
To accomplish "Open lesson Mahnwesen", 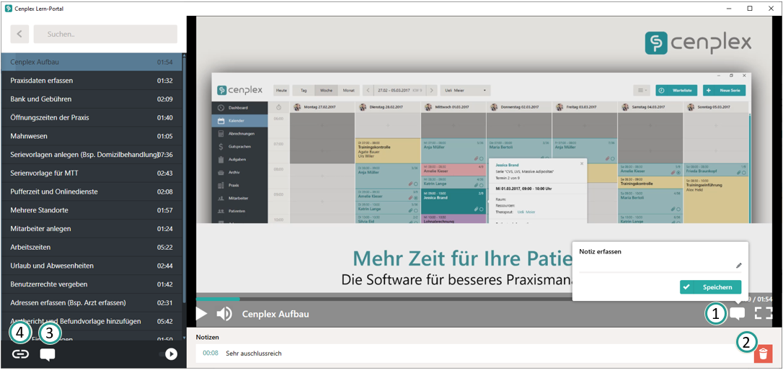I will pyautogui.click(x=92, y=136).
